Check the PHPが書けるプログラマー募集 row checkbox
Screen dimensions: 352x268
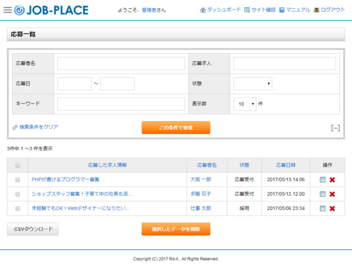18,180
